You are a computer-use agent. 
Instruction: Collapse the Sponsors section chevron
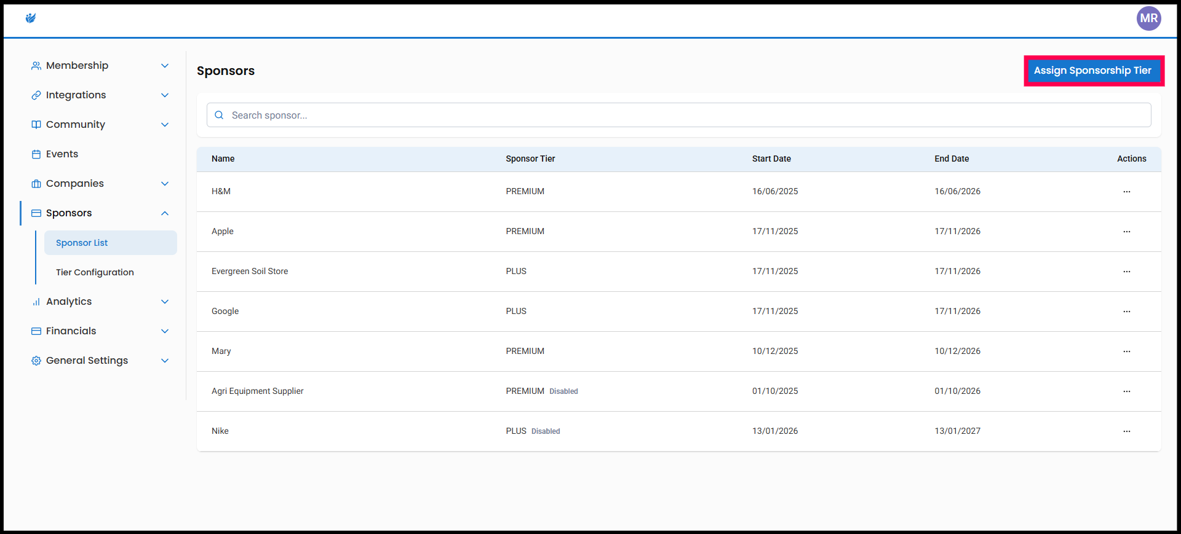coord(165,213)
